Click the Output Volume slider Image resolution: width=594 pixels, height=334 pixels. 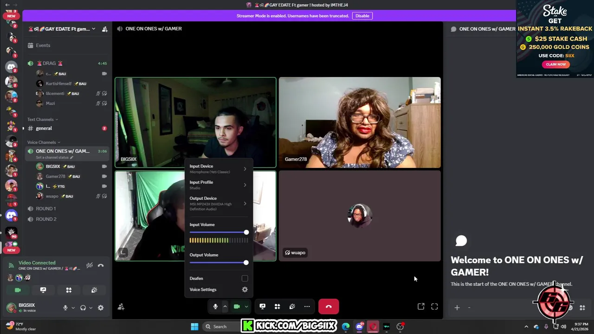tap(219, 263)
